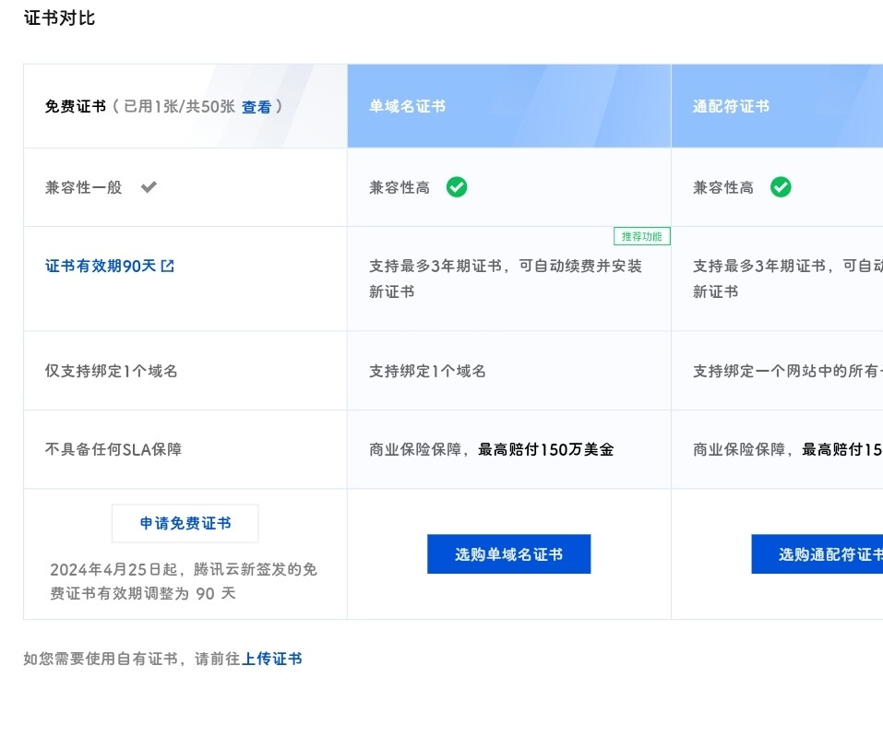Click the gray check mark next to 兼容性一般
This screenshot has height=737, width=883.
(x=149, y=187)
